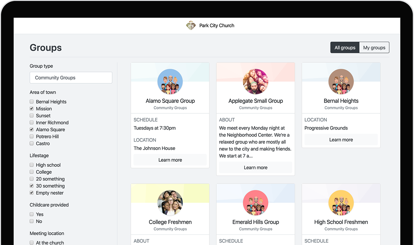
Task: Switch to the My groups tab
Action: (x=374, y=48)
